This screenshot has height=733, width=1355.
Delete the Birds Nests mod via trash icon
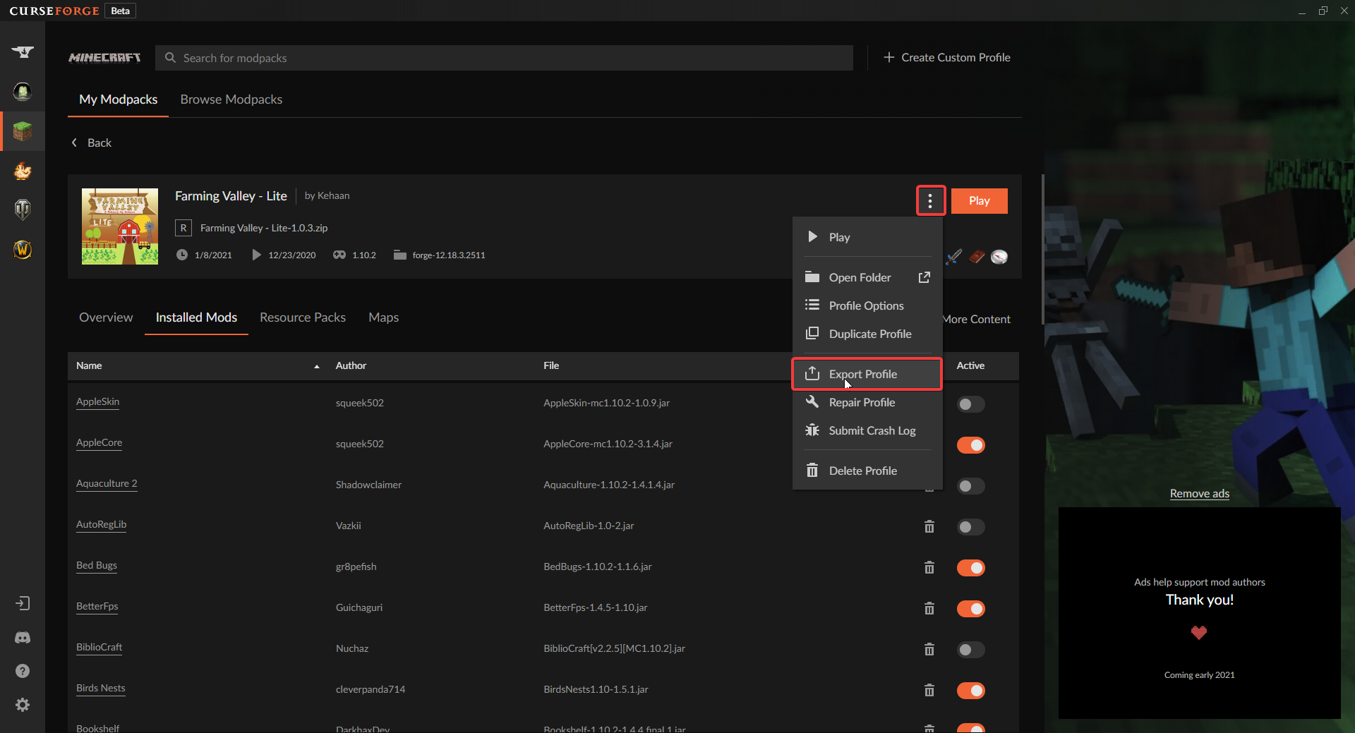click(x=929, y=690)
